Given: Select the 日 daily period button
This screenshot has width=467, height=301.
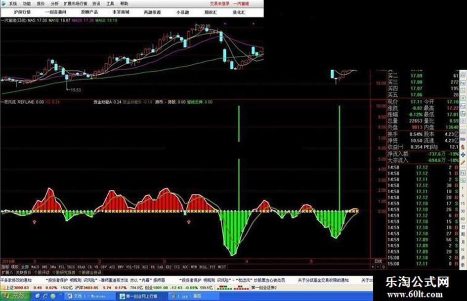Looking at the screenshot, I should click(463, 227).
